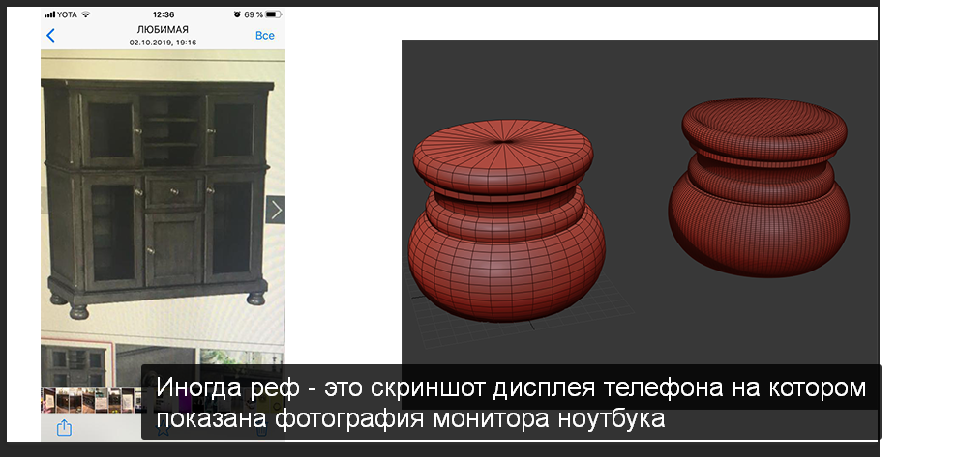Tap the next-image arrow on cabinet photo
Viewport: 957px width, 457px height.
click(x=276, y=211)
